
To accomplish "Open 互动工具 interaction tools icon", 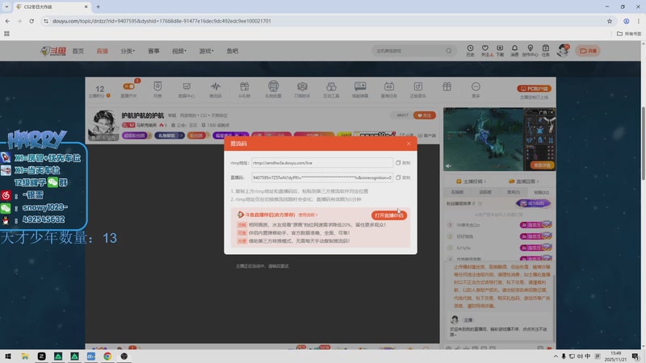I will 331,90.
